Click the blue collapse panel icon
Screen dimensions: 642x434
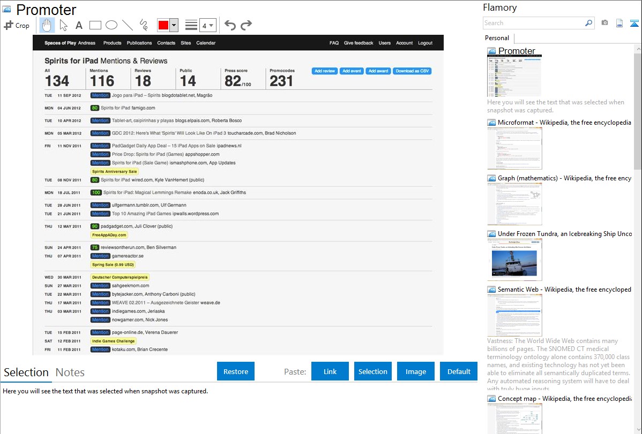[634, 23]
